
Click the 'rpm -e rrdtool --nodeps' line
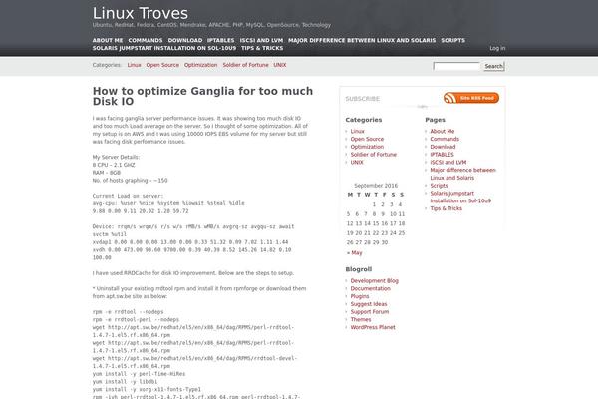128,312
